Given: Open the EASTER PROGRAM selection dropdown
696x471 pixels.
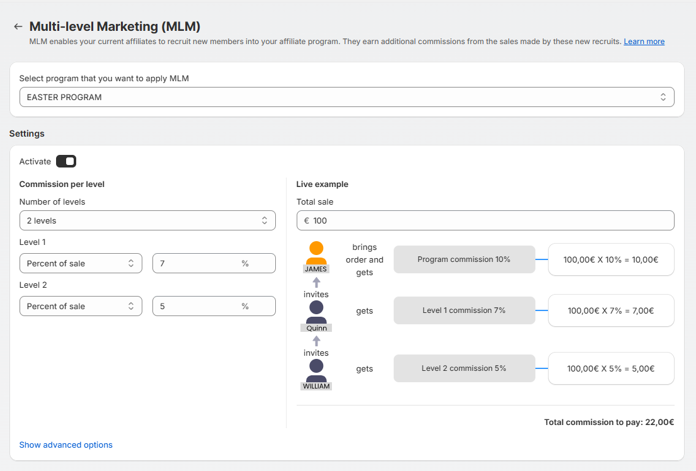Looking at the screenshot, I should (x=346, y=97).
